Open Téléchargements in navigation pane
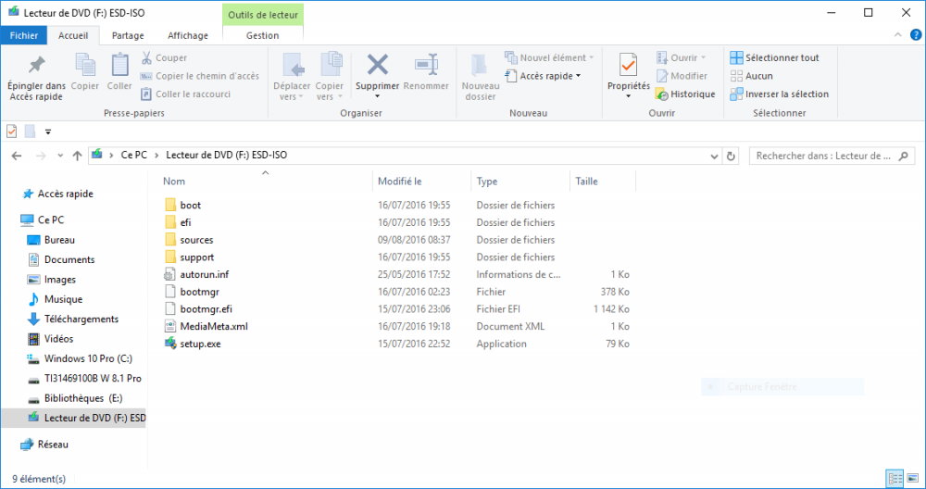This screenshot has width=926, height=489. pyautogui.click(x=81, y=319)
